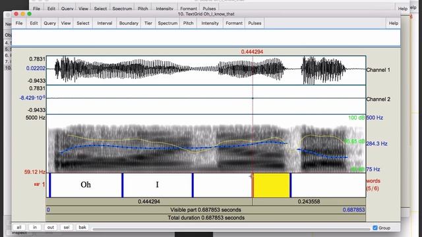422x237 pixels.
Task: Select the 'Oh' interval in words tier
Action: point(86,185)
